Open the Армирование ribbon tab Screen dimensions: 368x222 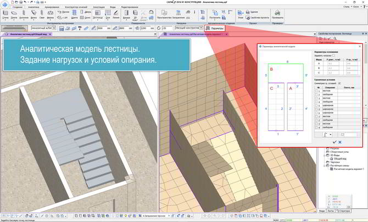[52, 7]
